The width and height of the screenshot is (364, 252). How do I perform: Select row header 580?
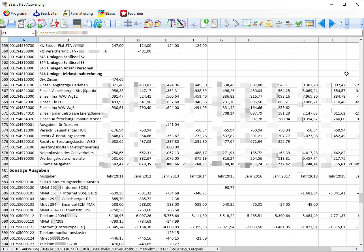(4, 164)
